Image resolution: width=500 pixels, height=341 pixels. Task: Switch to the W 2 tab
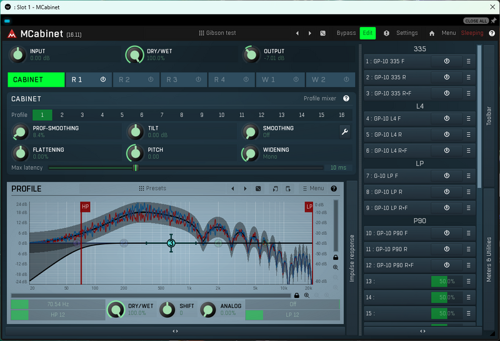331,80
